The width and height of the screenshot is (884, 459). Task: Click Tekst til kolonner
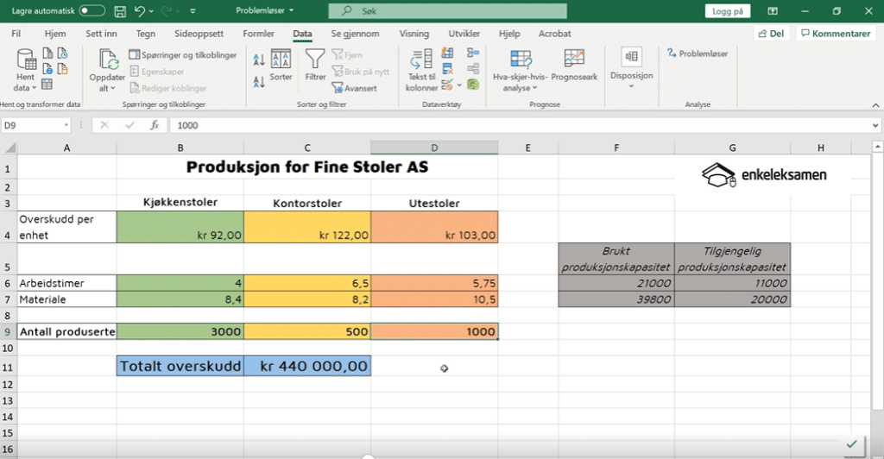click(x=421, y=71)
